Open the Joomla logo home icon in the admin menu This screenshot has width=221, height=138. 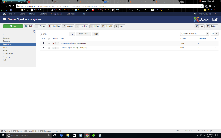click(4, 14)
